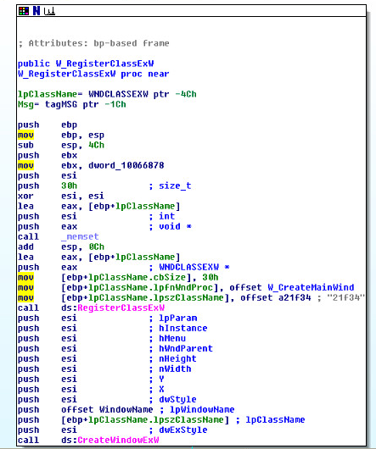Open the _memset call target
376x449 pixels.
(80, 237)
